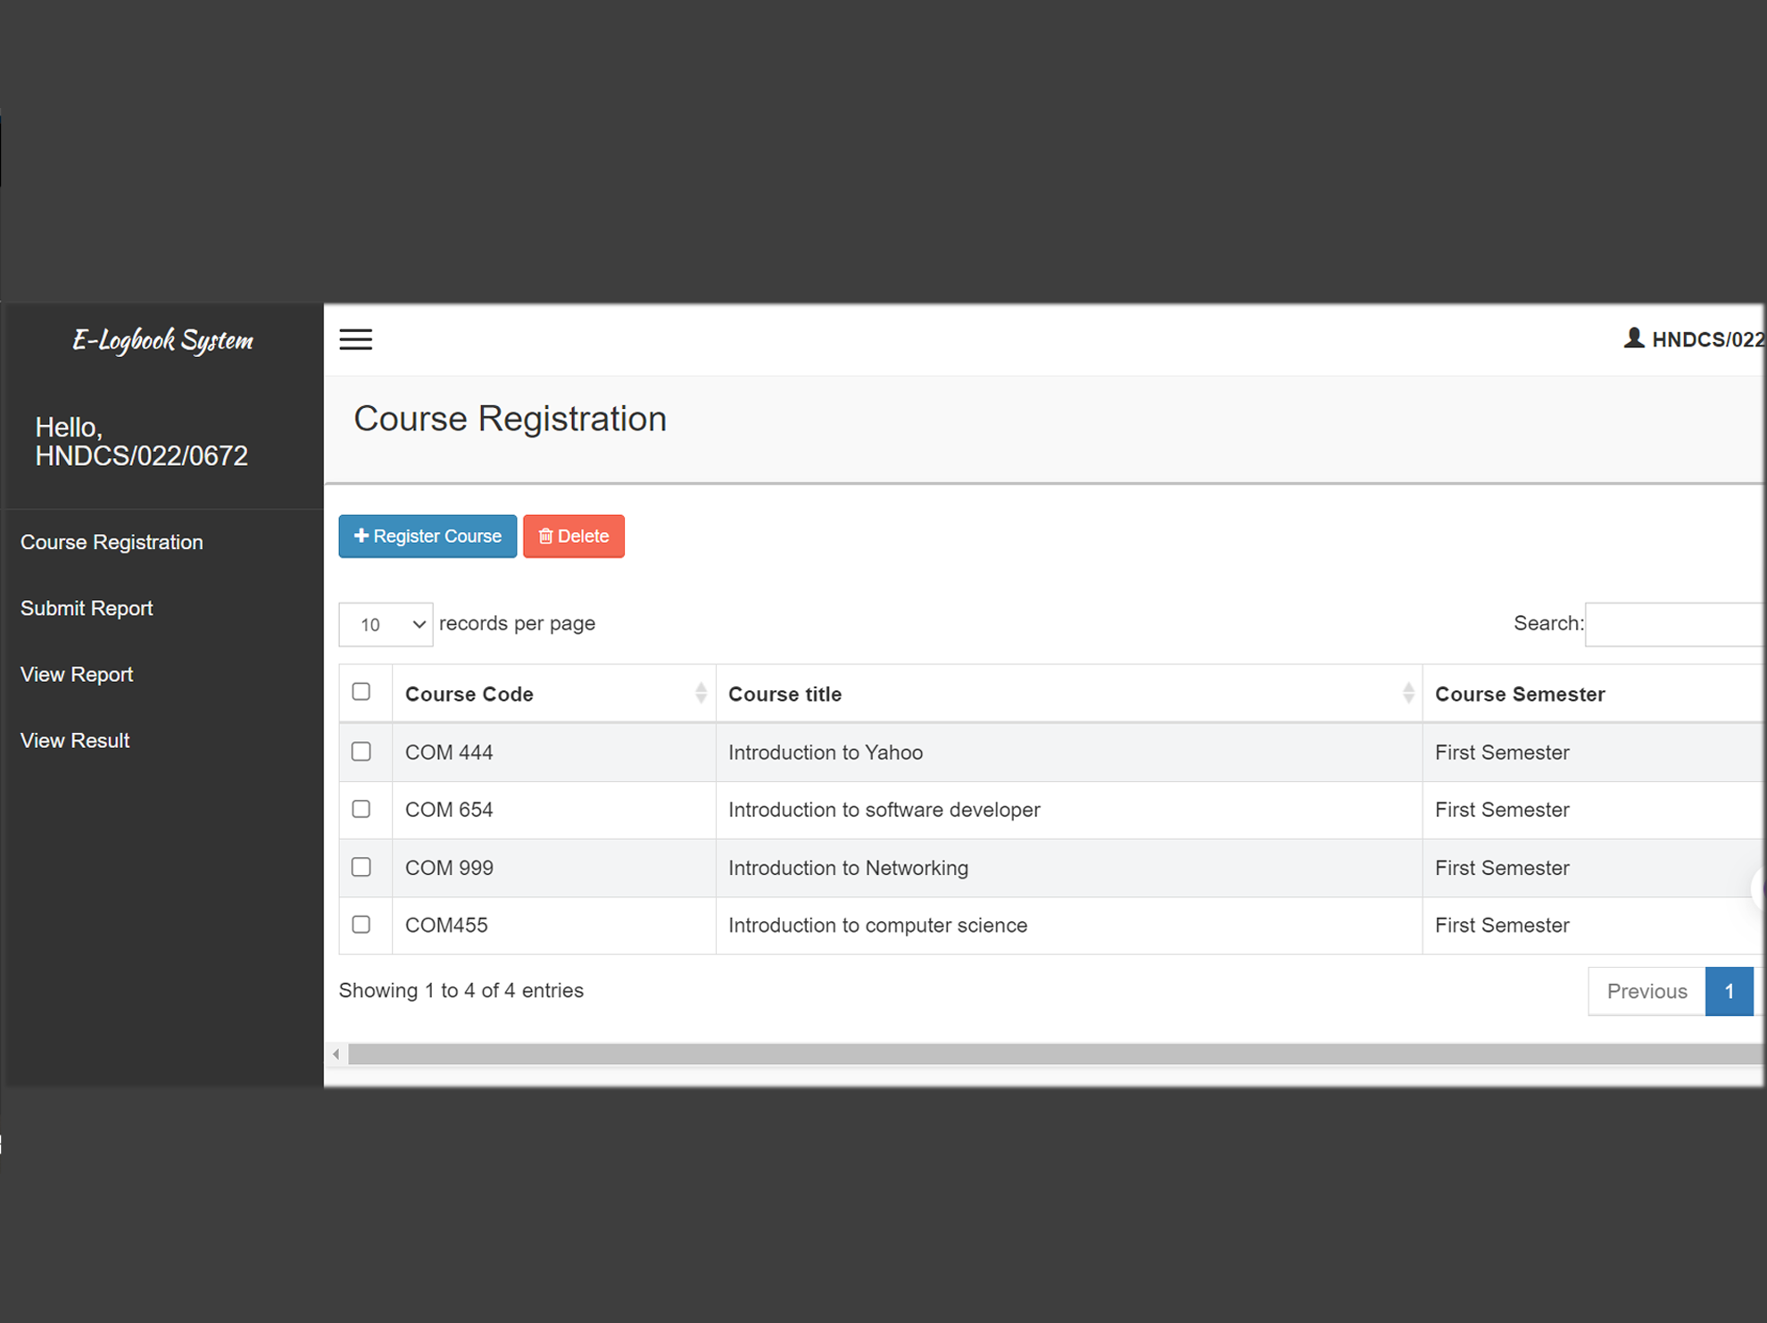Click the plus icon on Register Course button
This screenshot has height=1323, width=1767.
tap(361, 536)
